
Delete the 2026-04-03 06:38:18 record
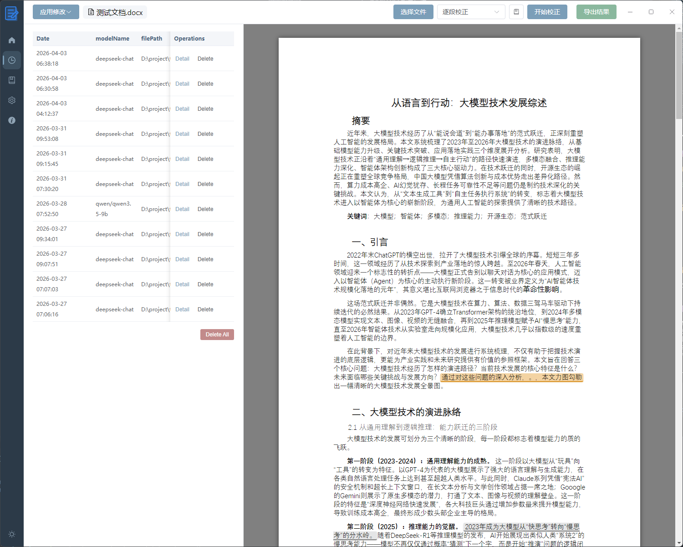[205, 59]
